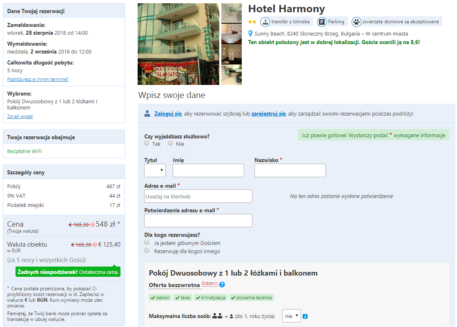
Task: Click the Parking P icon
Action: (321, 22)
